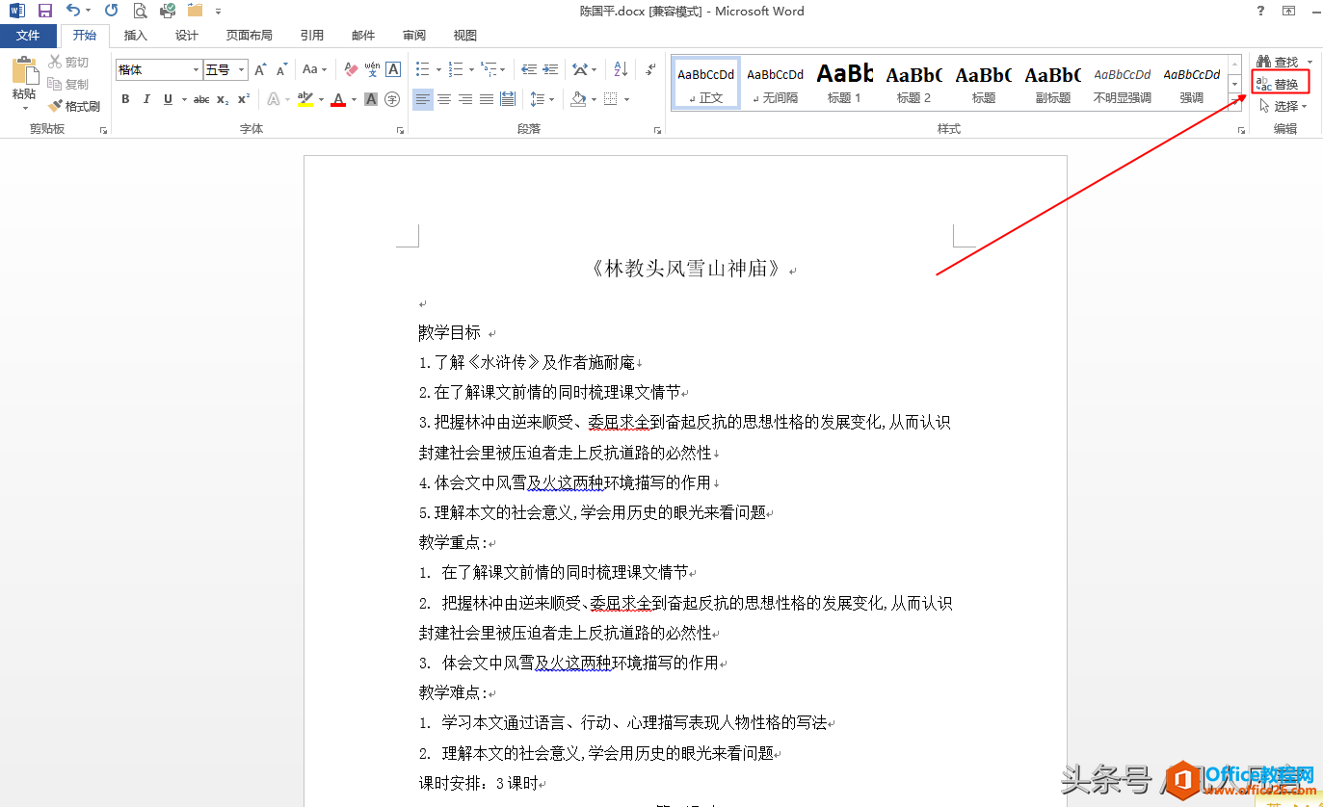
Task: Justify the paragraph text
Action: [487, 99]
